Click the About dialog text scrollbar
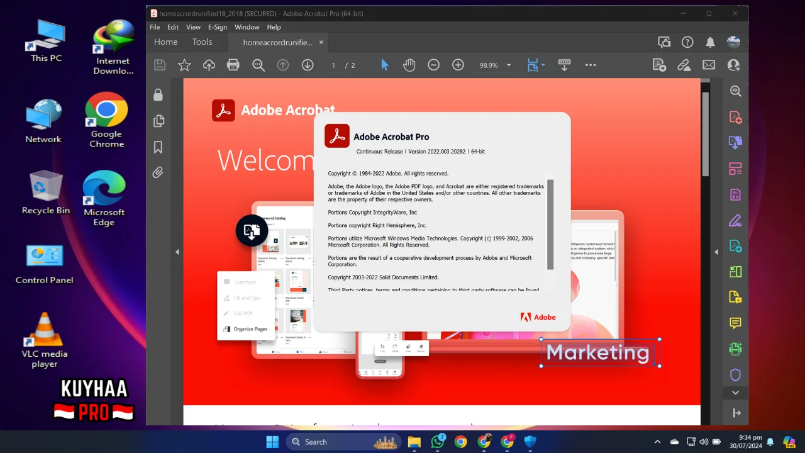 (x=550, y=224)
